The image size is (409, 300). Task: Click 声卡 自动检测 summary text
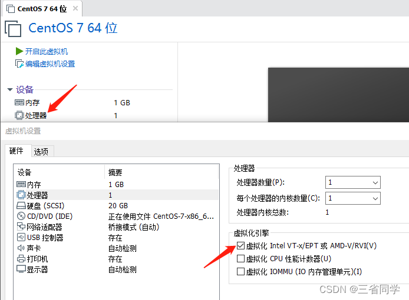[x=123, y=248]
